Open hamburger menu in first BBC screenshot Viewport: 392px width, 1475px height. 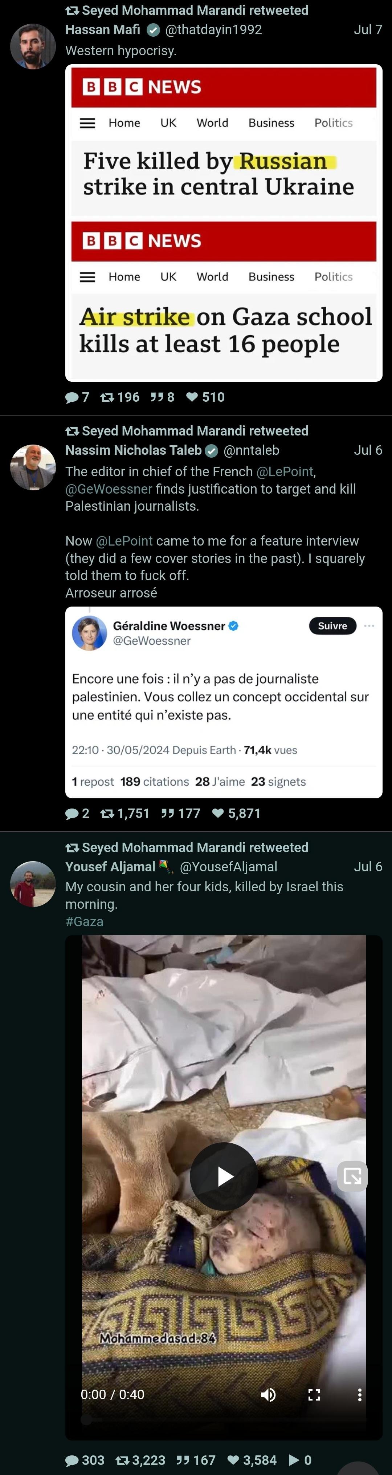coord(87,123)
